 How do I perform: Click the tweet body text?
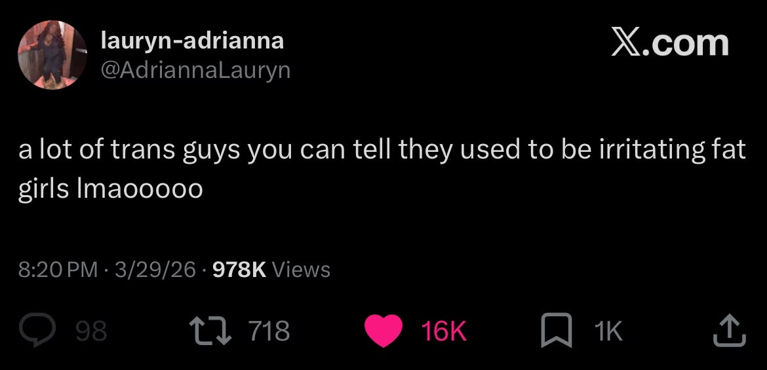click(382, 169)
